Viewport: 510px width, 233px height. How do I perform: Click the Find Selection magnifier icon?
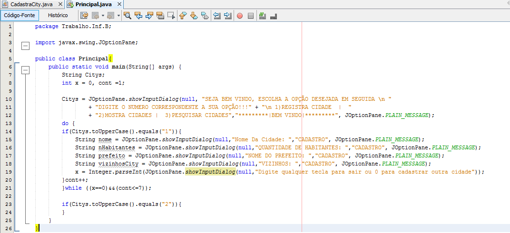(x=127, y=15)
